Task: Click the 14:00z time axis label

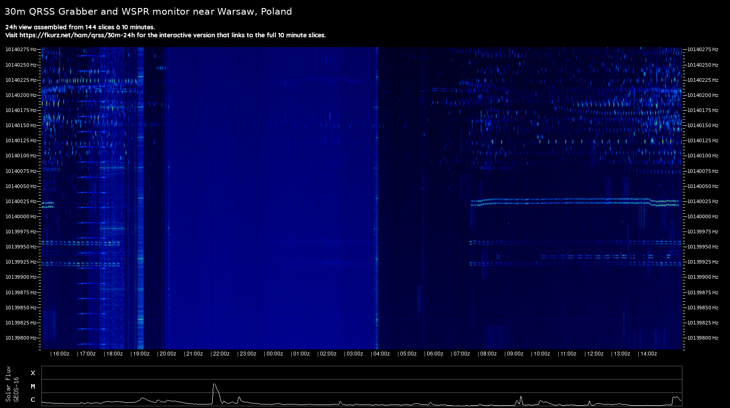Action: point(648,354)
